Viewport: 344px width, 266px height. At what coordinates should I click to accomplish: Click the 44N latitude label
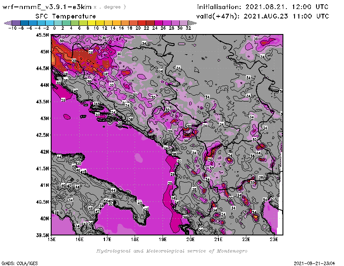(x=44, y=85)
